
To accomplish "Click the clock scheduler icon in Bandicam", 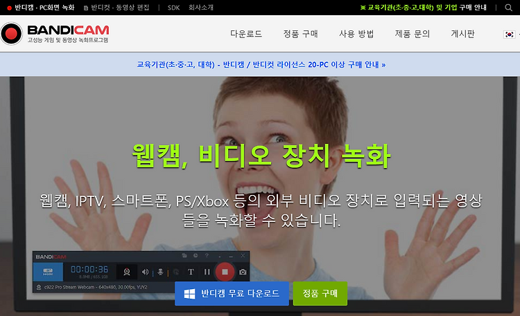I will coord(196,255).
